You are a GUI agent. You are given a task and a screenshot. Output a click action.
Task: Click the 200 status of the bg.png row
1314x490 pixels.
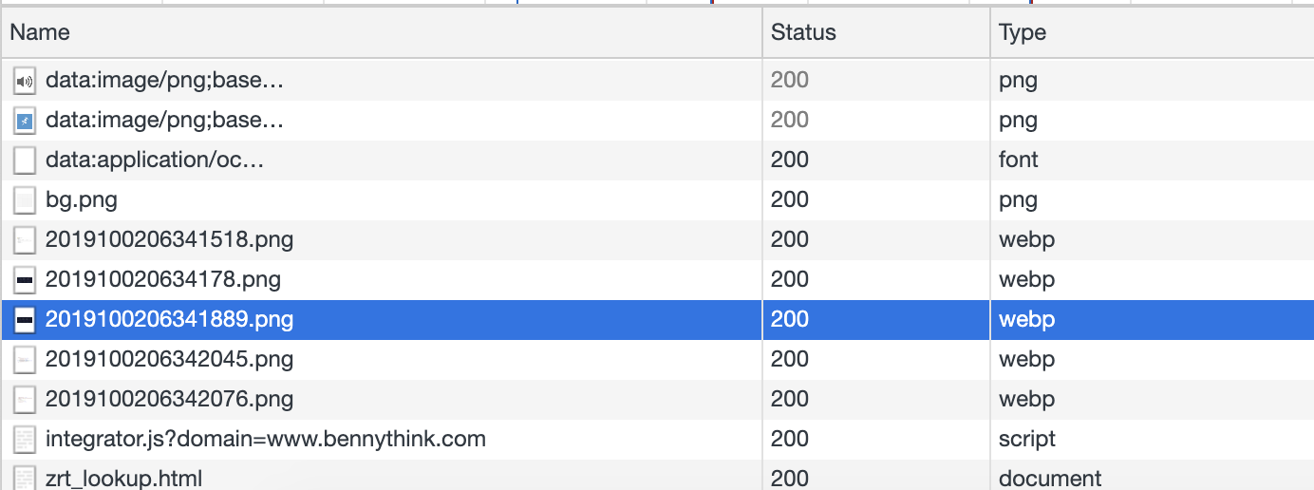[790, 200]
